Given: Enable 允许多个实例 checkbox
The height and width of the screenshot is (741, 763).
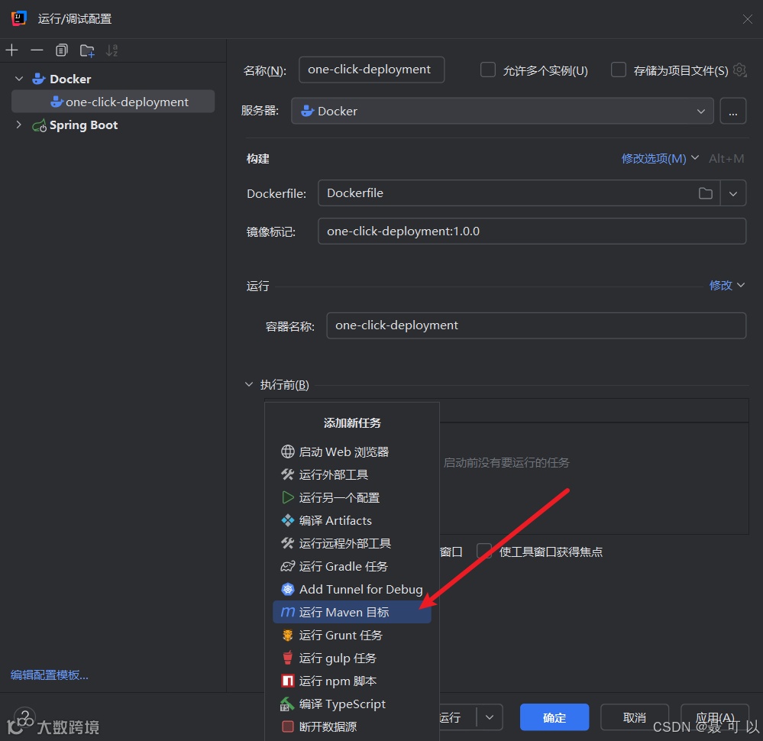Looking at the screenshot, I should tap(487, 70).
